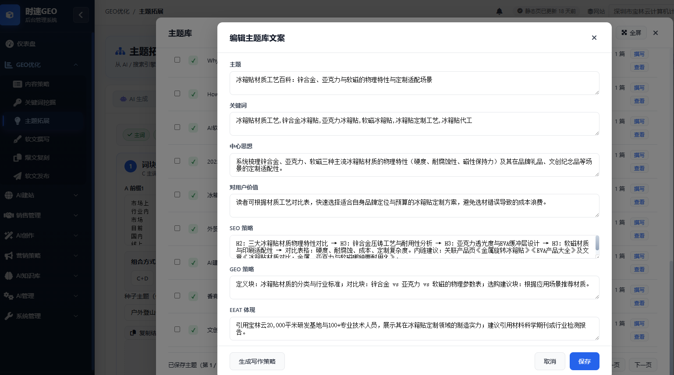
Task: Tick the checkbox in the AI建 row
Action: 177,262
